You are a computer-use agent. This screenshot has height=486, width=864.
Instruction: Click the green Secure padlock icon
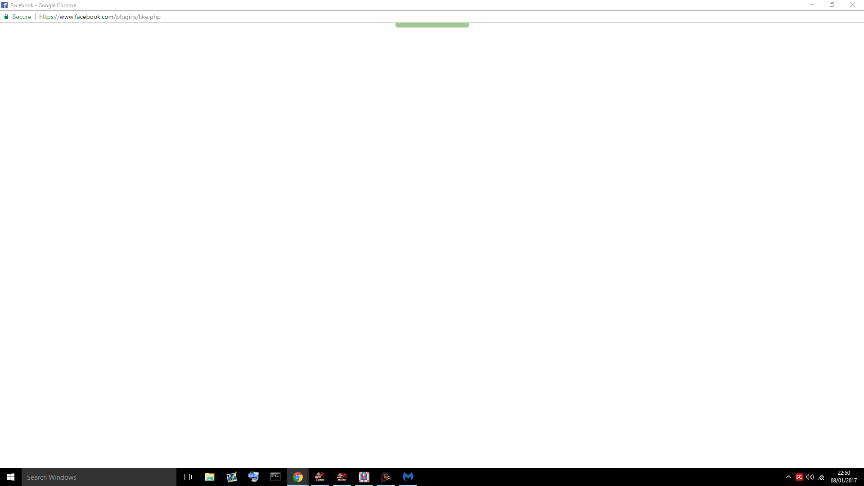pyautogui.click(x=6, y=17)
